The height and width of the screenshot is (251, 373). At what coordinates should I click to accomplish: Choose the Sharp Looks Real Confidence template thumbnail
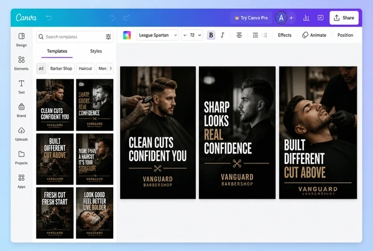coord(94,105)
